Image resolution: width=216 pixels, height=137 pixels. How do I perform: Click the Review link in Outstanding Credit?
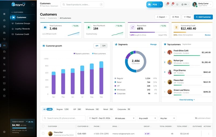click(208, 35)
